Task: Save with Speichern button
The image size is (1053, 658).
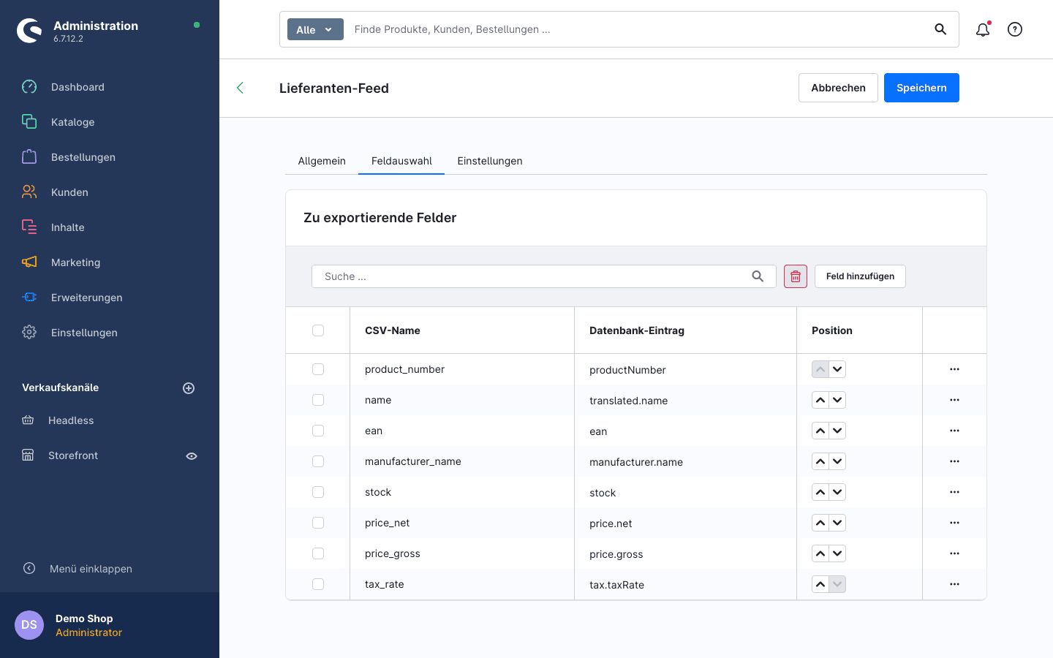Action: pyautogui.click(x=921, y=88)
